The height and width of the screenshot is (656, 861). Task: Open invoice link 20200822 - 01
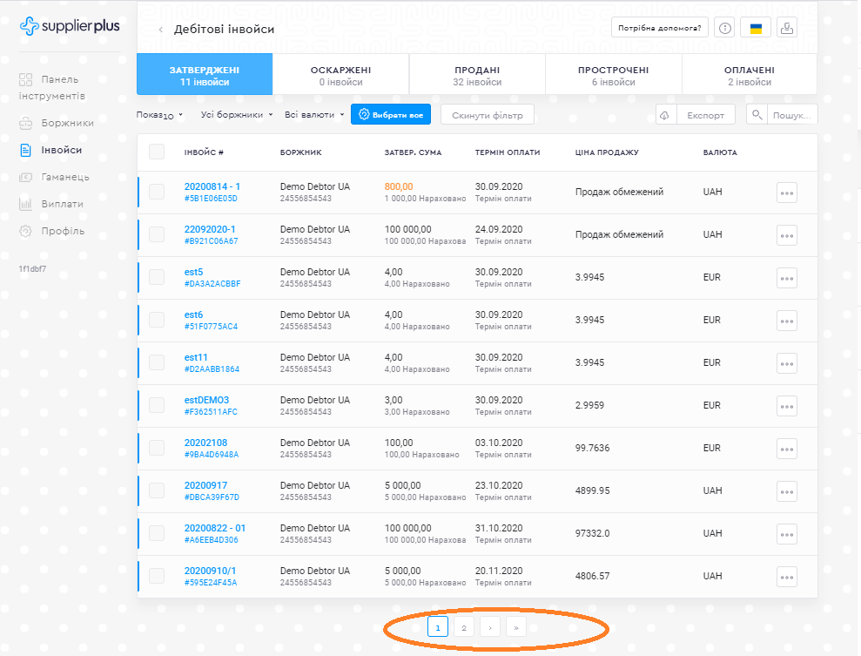point(214,528)
